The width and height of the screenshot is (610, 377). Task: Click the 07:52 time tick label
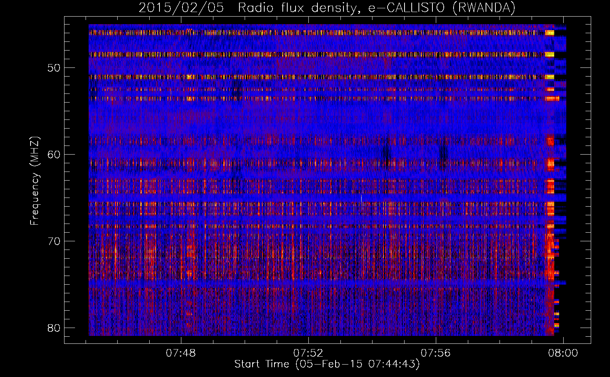click(x=308, y=353)
